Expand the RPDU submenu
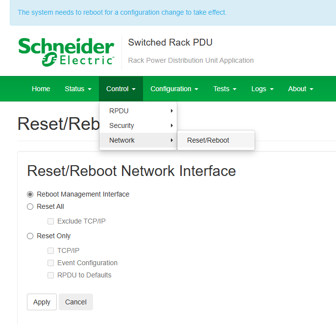336x324 pixels. click(138, 111)
